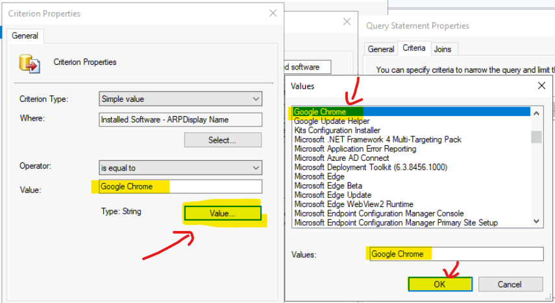Open the Operator 'is equal to' dropdown
Image resolution: width=555 pixels, height=303 pixels.
[180, 168]
